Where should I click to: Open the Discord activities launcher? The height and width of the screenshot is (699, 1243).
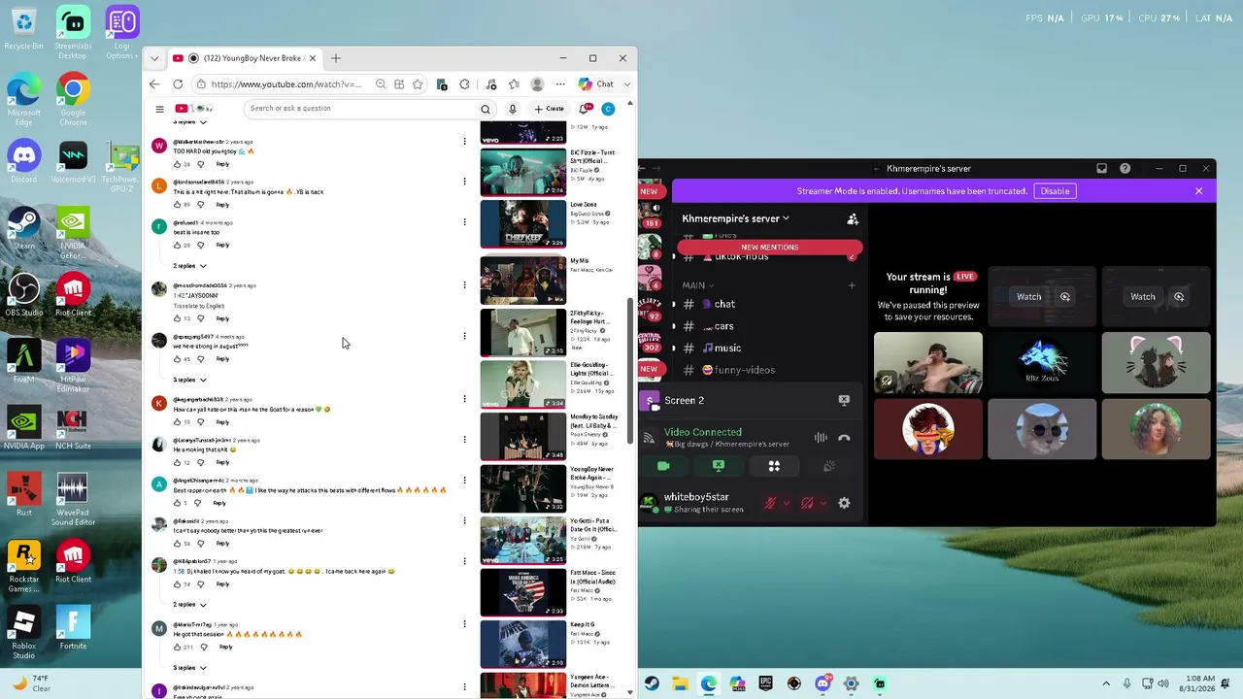point(774,466)
